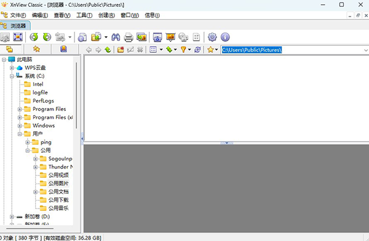Click the printer icon

point(129,37)
